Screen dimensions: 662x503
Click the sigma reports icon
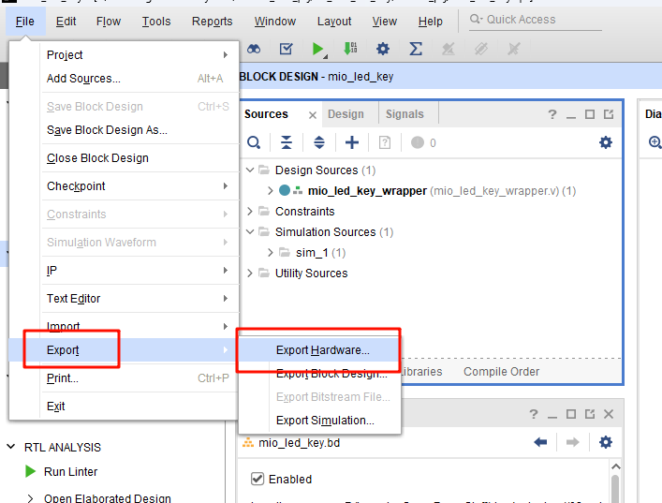[416, 49]
